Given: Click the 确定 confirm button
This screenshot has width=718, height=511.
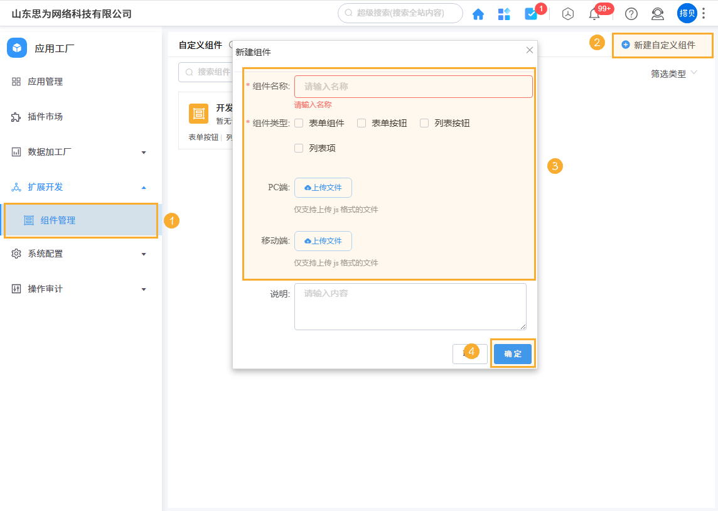Looking at the screenshot, I should (x=512, y=353).
